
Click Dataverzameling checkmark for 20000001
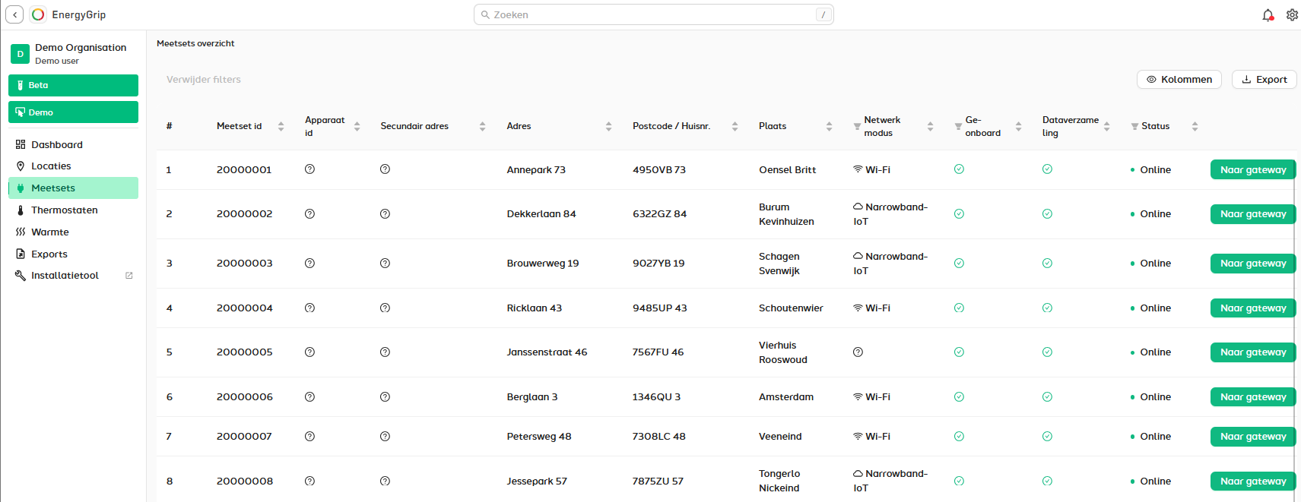pyautogui.click(x=1047, y=169)
